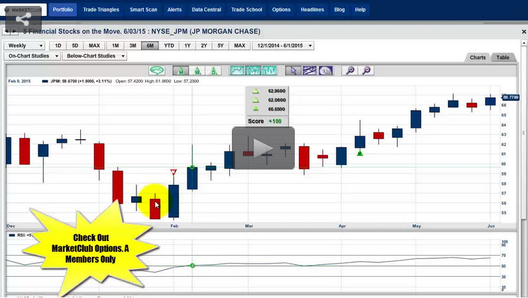528x298 pixels.
Task: Open the Smart Scan menu
Action: click(x=144, y=9)
